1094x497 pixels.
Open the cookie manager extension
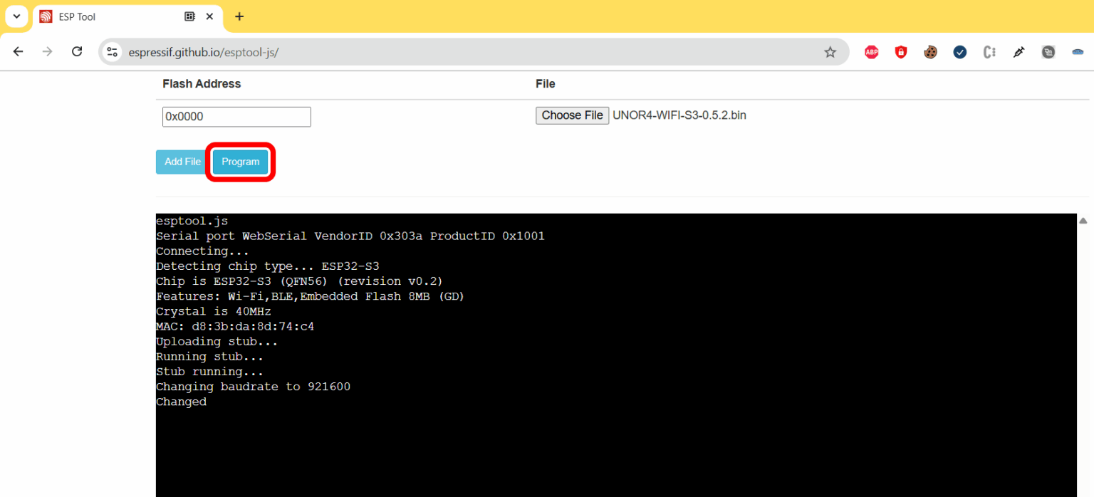pyautogui.click(x=930, y=51)
